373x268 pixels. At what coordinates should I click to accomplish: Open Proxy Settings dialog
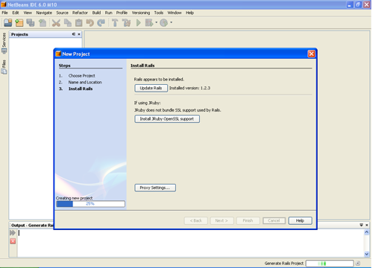pos(155,188)
